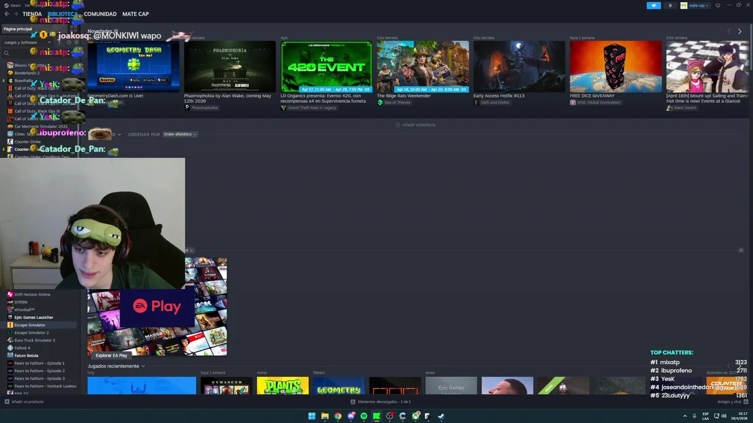
Task: Open The Bilge Rats Weekender news
Action: (422, 66)
